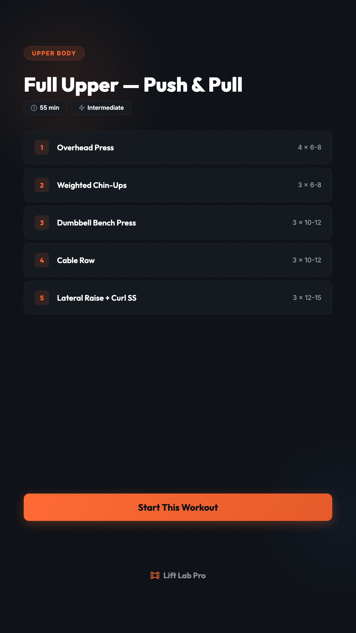Select the UPPER BODY category tag
This screenshot has height=633, width=356.
[x=54, y=53]
